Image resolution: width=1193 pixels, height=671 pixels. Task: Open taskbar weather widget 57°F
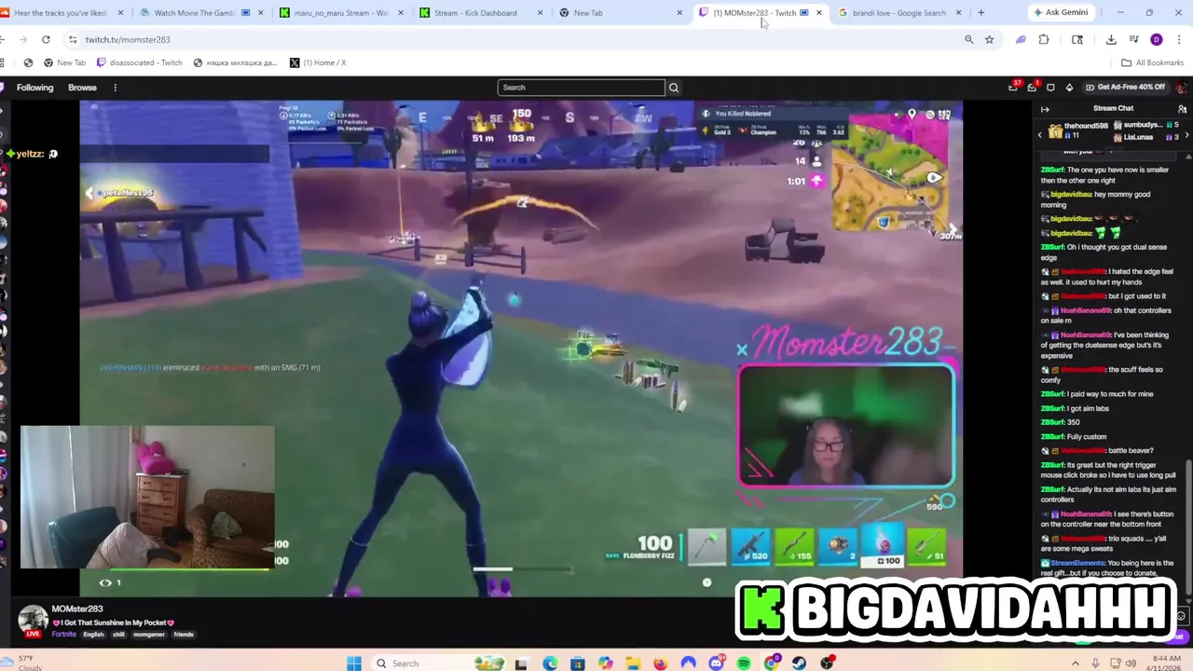(22, 663)
